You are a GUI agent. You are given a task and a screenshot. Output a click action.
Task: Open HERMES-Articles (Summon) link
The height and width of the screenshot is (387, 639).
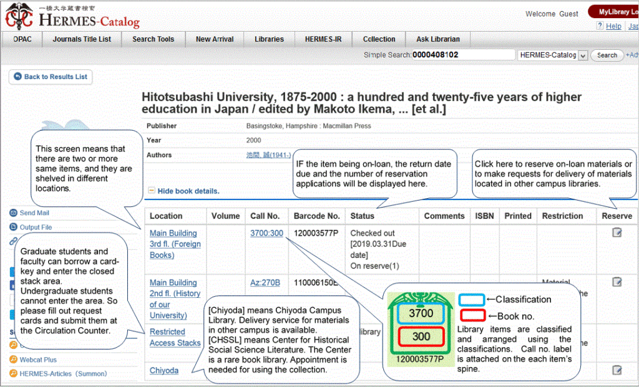[x=63, y=373]
